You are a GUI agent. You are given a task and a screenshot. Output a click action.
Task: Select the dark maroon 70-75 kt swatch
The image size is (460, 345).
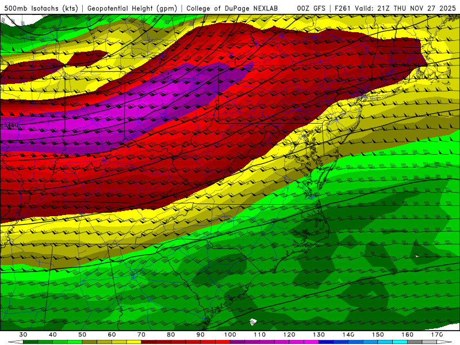tap(149, 342)
